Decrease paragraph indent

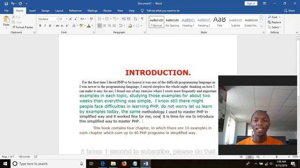tap(124, 19)
